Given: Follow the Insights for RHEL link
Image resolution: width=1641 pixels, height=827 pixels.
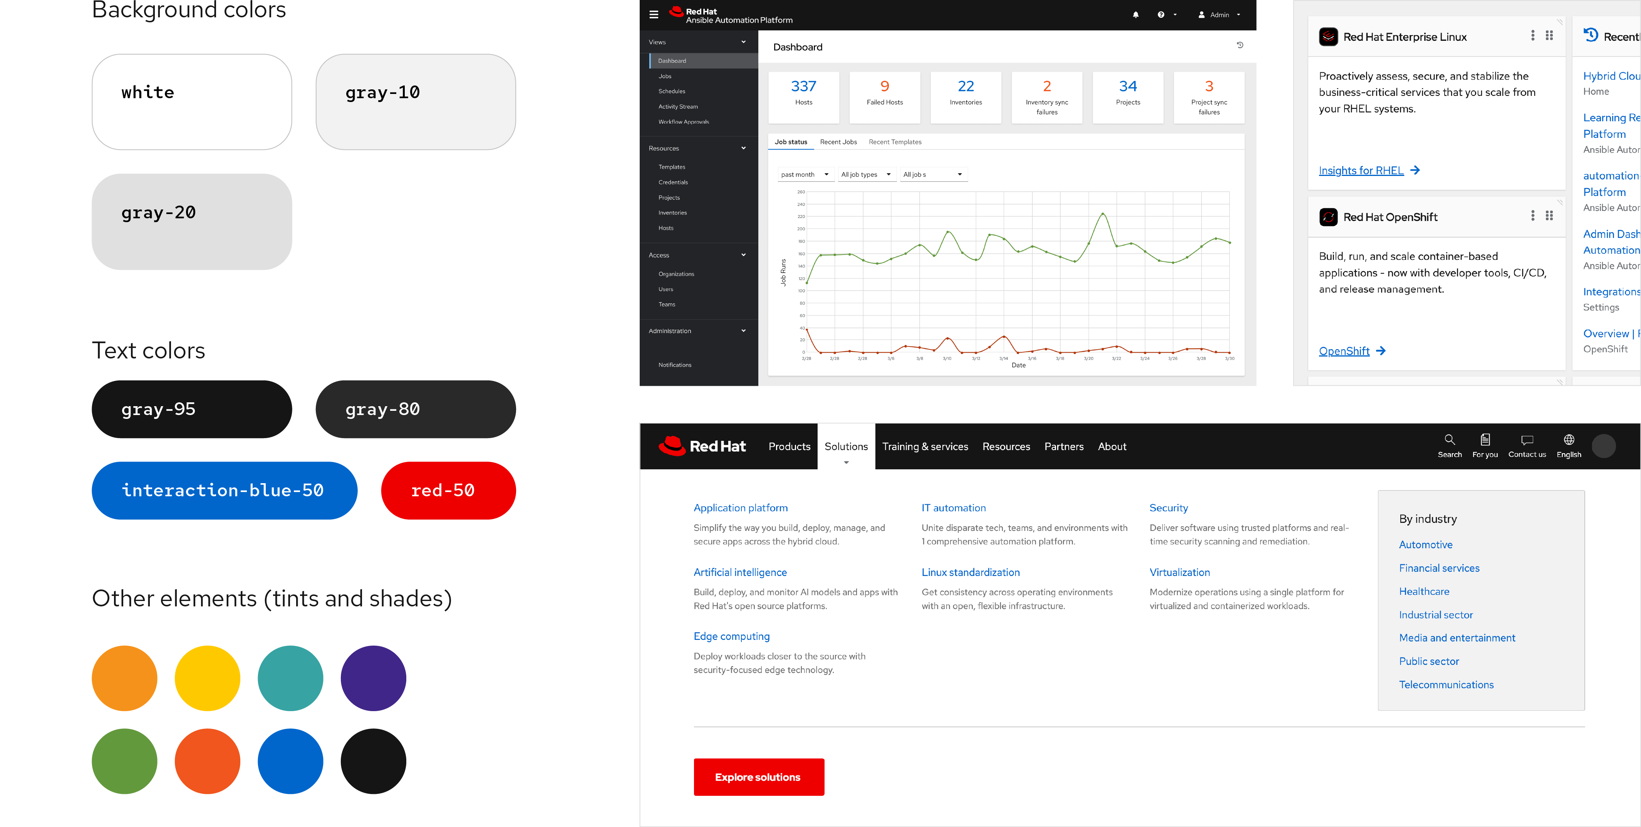Looking at the screenshot, I should [x=1361, y=170].
